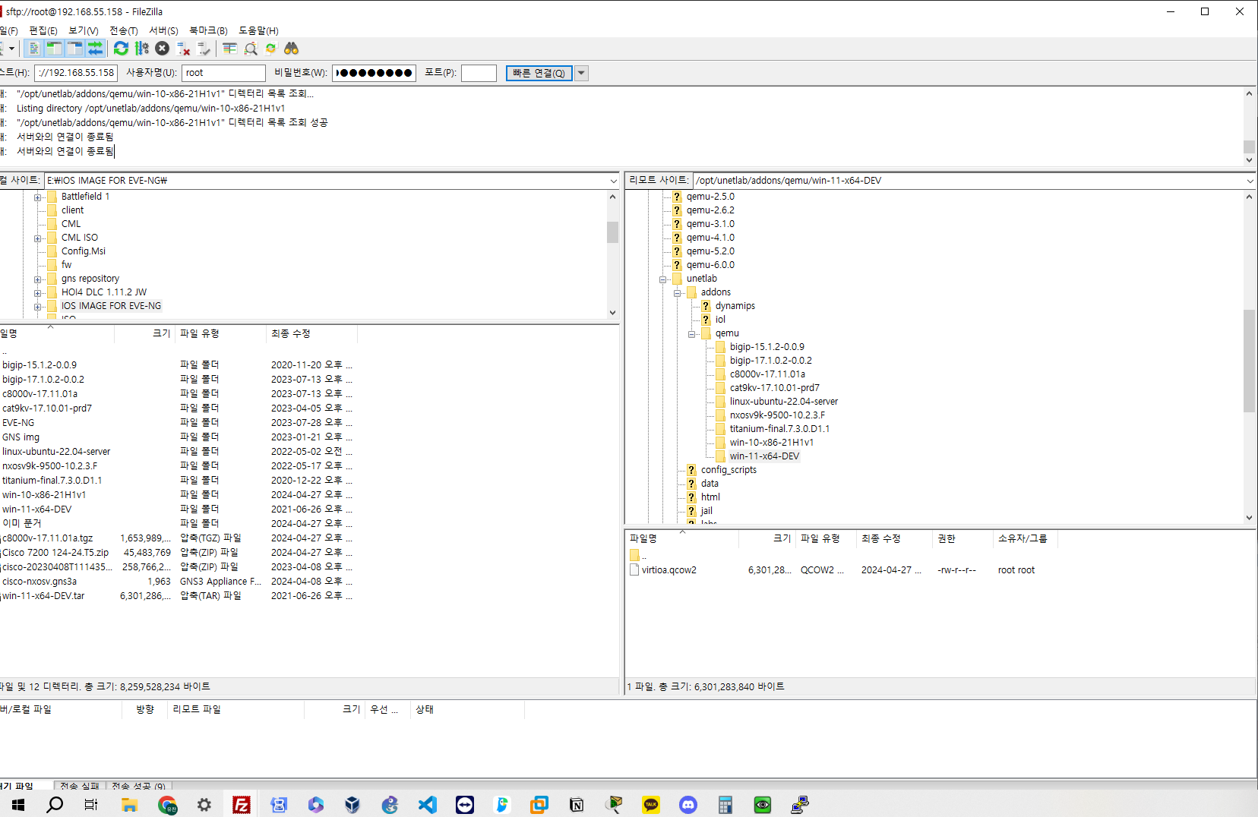Open Discord from the Windows taskbar
Screen dimensions: 1258x817
tap(688, 805)
